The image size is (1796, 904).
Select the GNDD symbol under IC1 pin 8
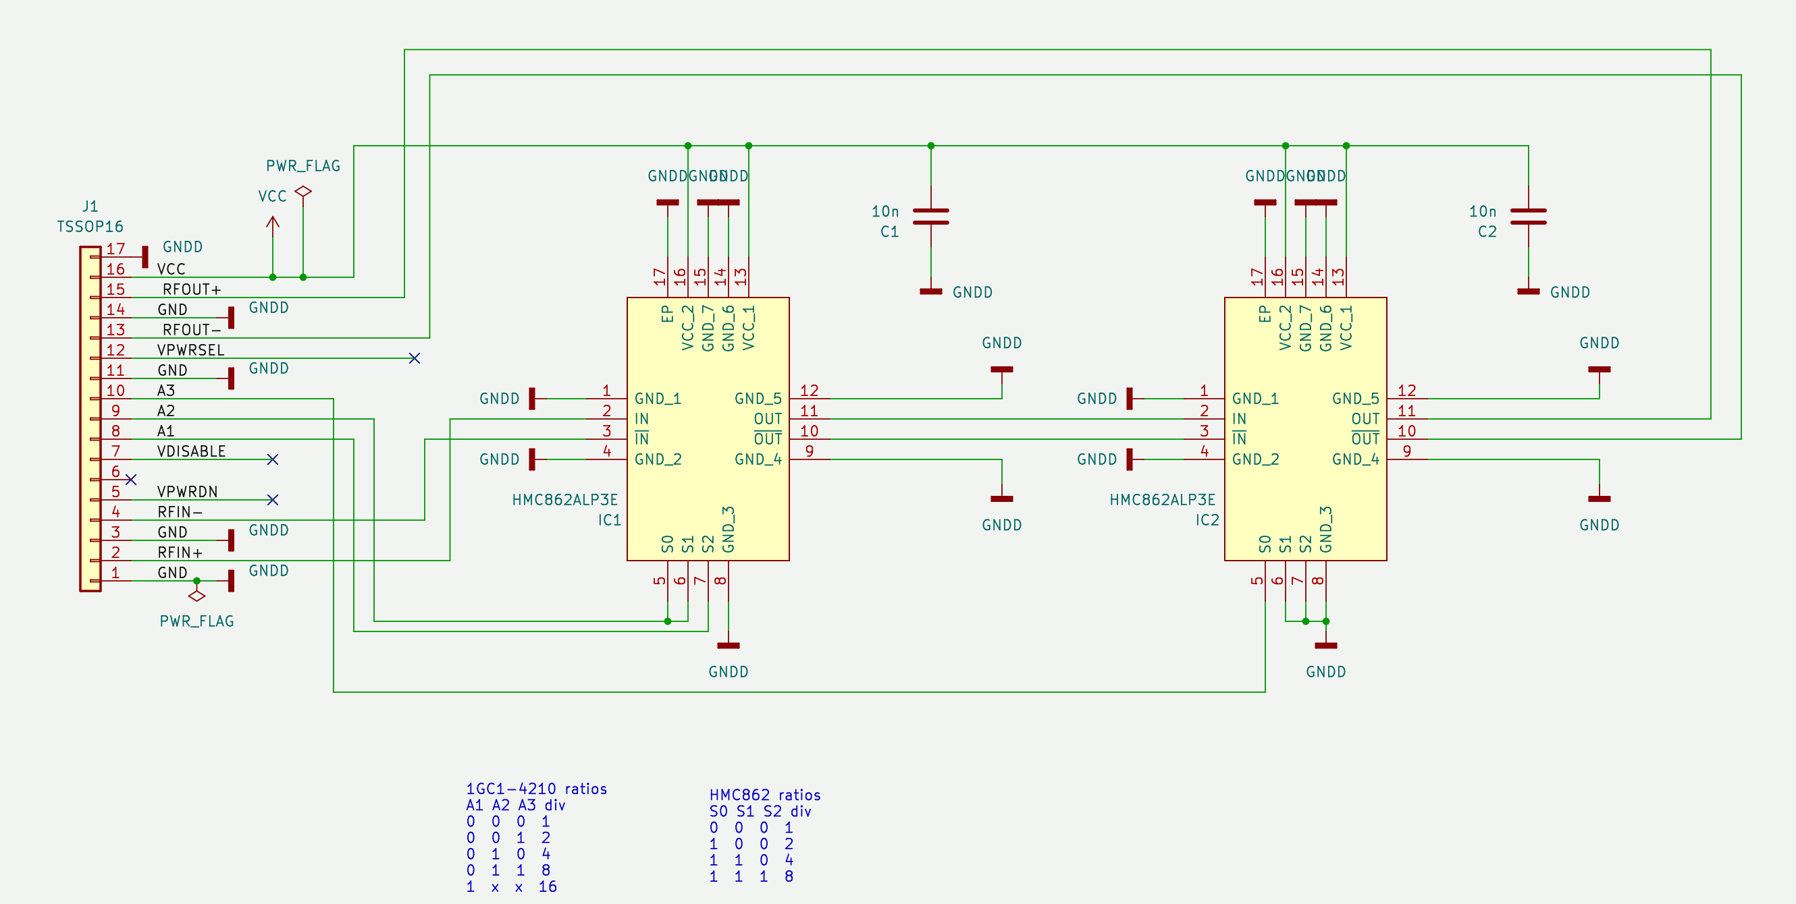pos(729,646)
